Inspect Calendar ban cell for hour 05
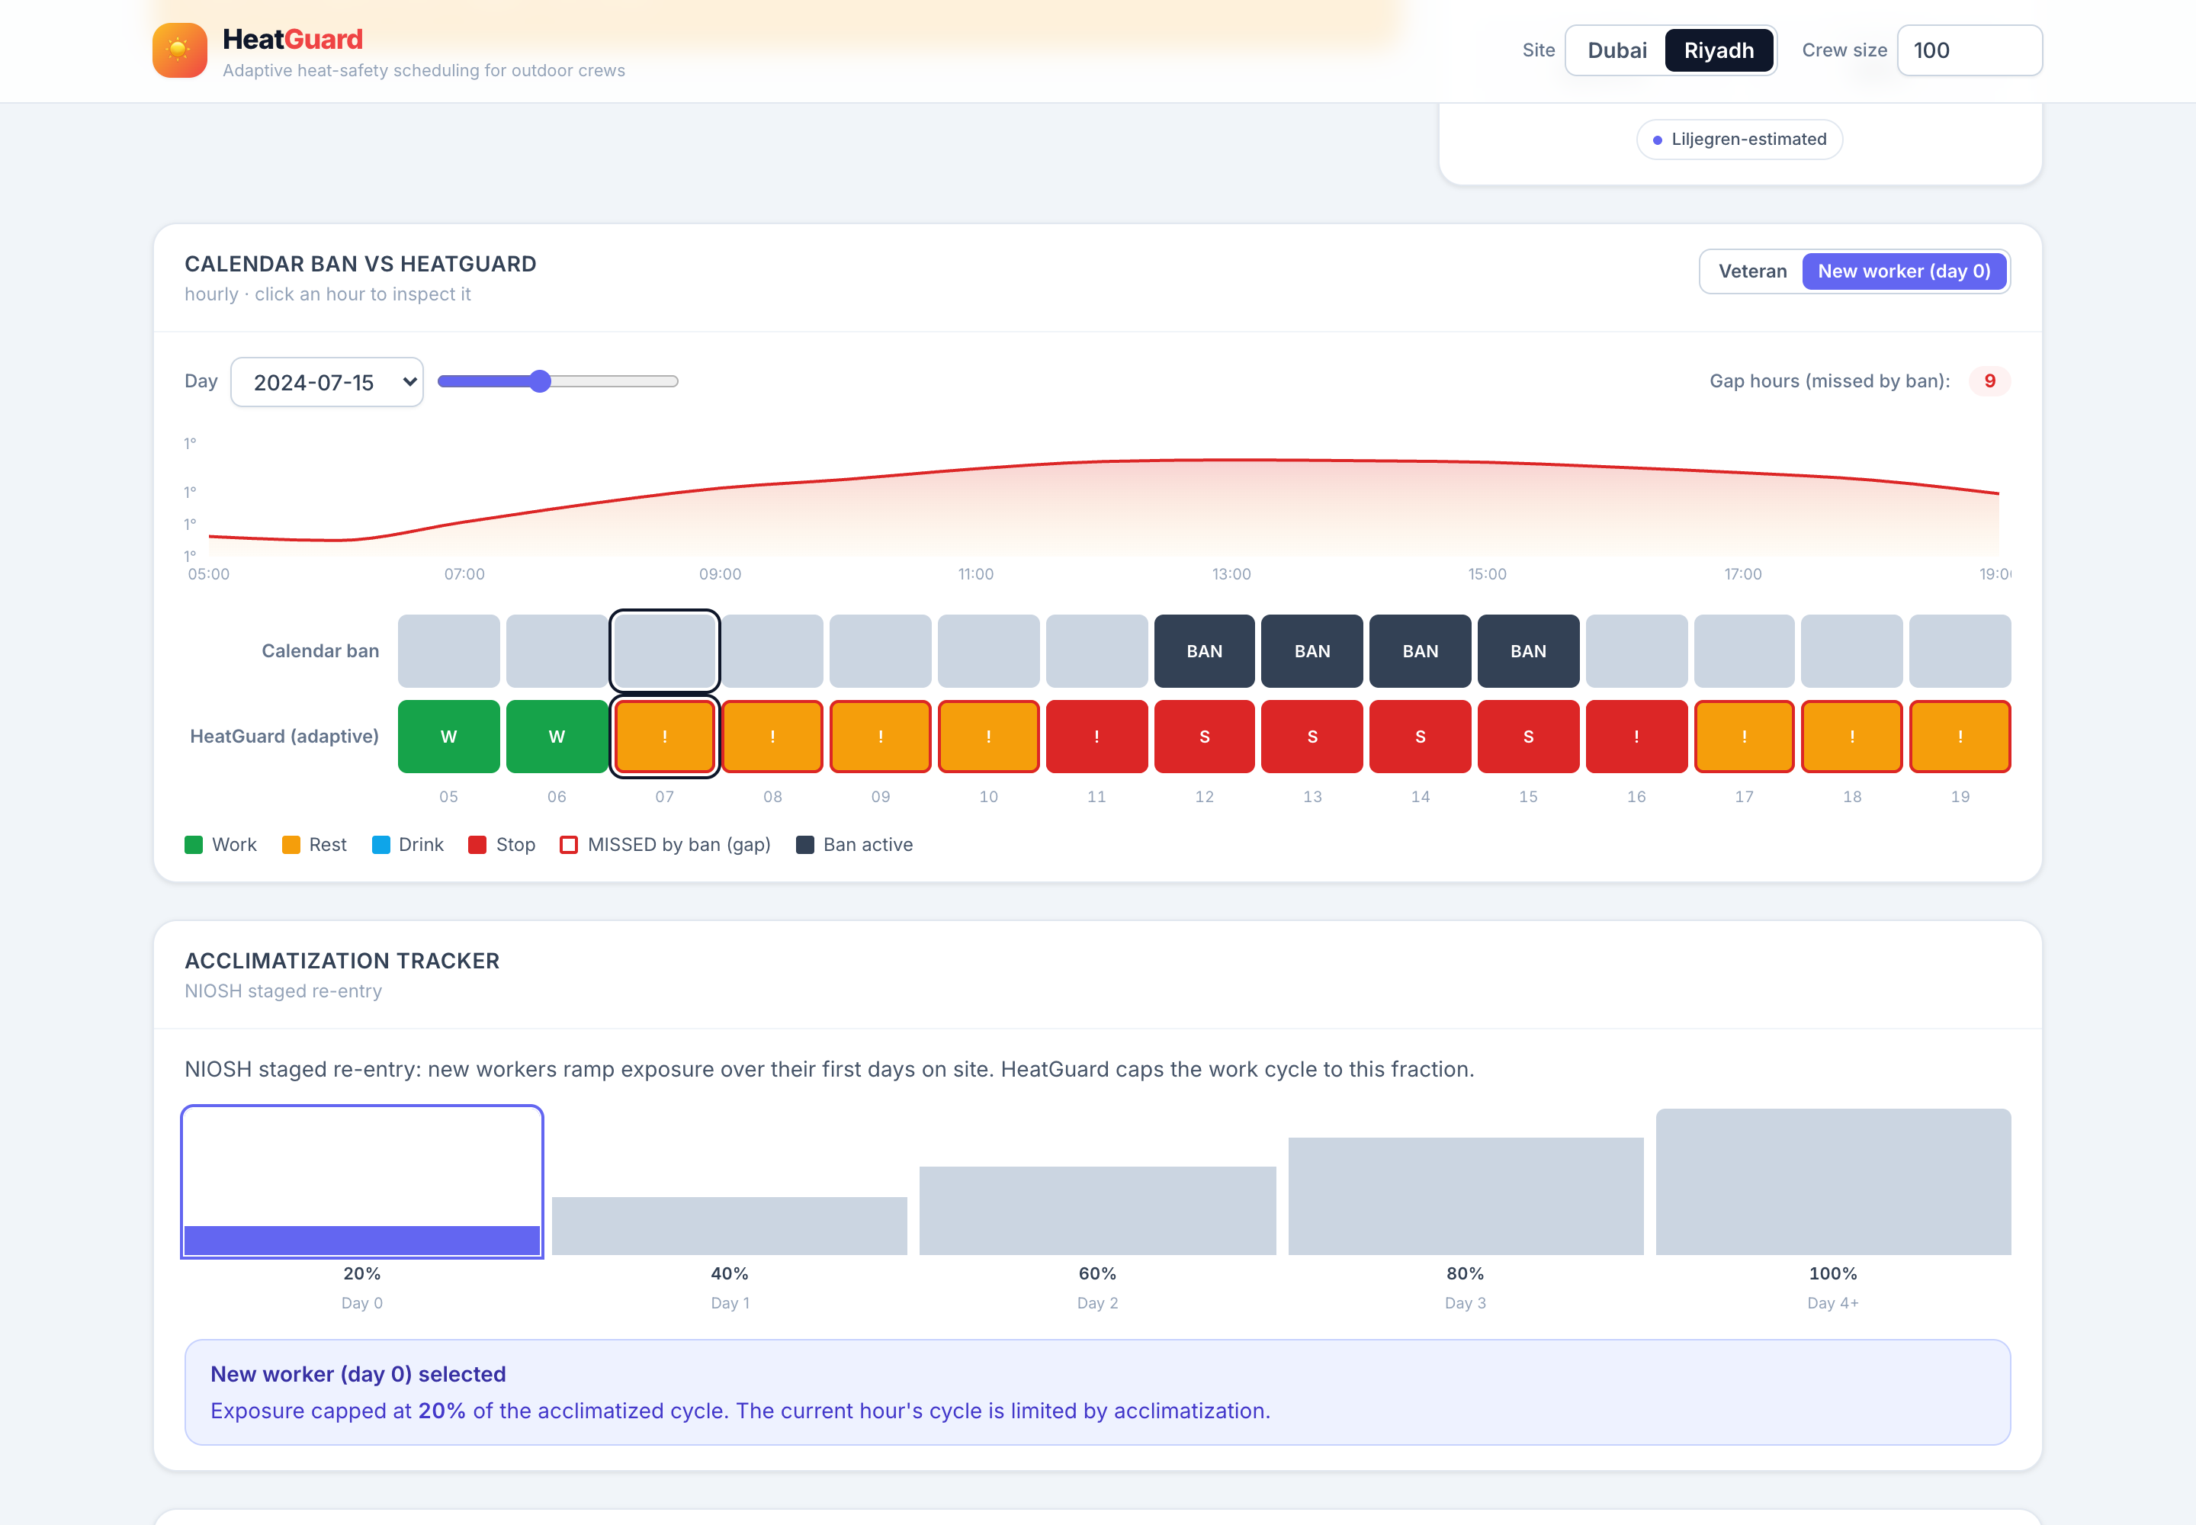The height and width of the screenshot is (1525, 2196). click(x=448, y=650)
